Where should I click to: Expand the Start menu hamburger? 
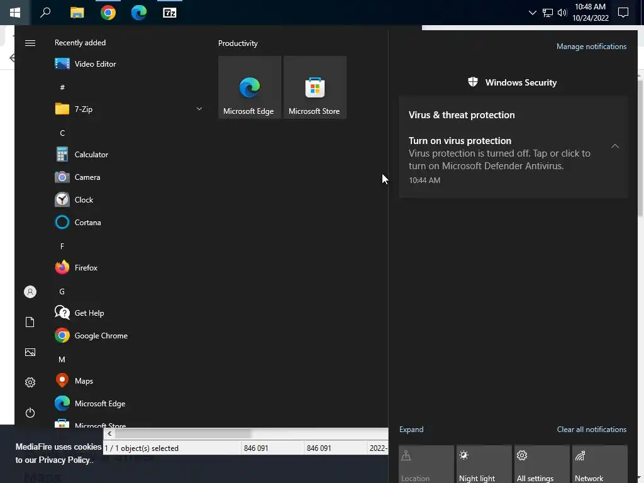30,43
